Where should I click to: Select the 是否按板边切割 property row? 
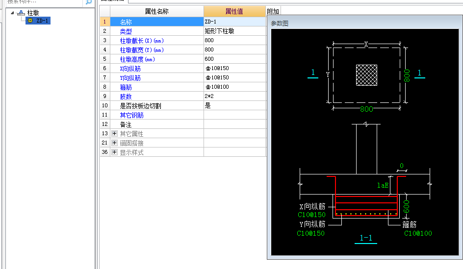tap(157, 106)
